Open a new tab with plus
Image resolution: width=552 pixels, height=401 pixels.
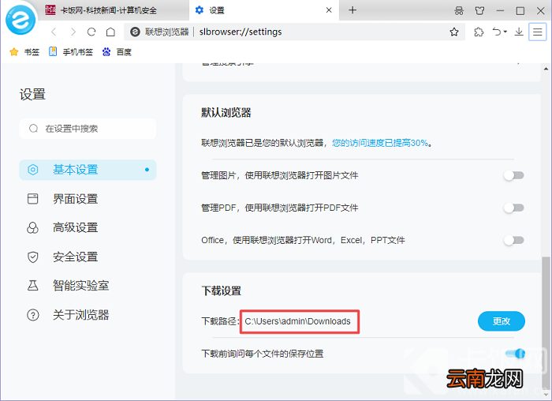[x=352, y=10]
